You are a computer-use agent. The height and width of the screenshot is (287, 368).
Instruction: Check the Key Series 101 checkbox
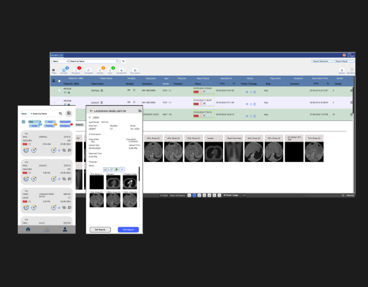(x=286, y=138)
